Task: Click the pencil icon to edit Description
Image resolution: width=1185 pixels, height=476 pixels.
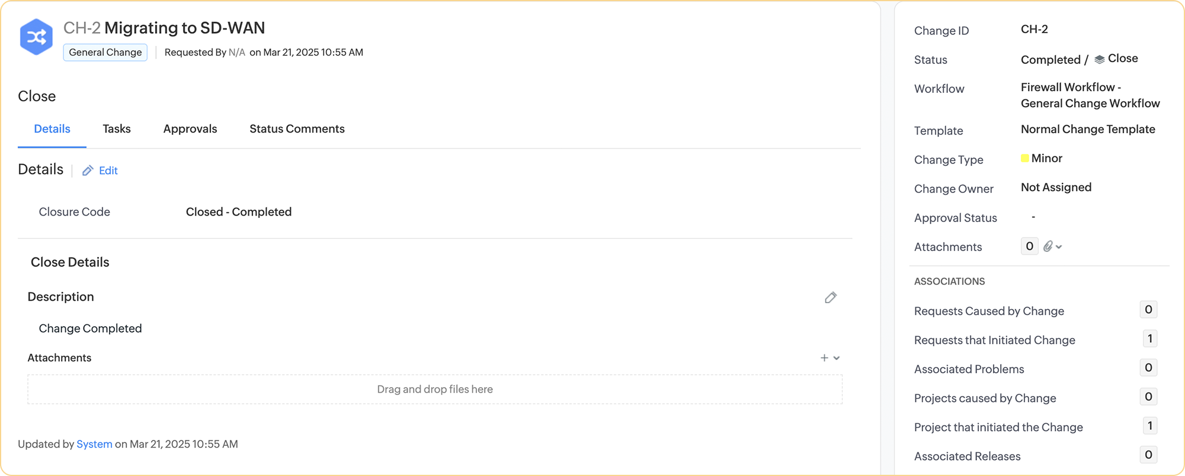Action: coord(830,297)
